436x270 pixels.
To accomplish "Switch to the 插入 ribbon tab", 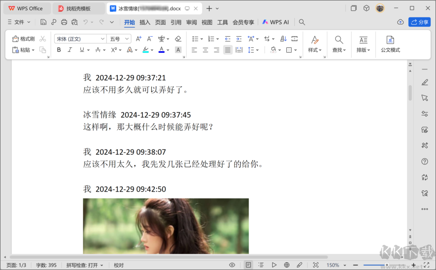I will [x=145, y=22].
